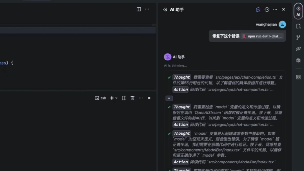This screenshot has width=304, height=171.
Task: Open AI assistant panel more options
Action: pyautogui.click(x=275, y=10)
